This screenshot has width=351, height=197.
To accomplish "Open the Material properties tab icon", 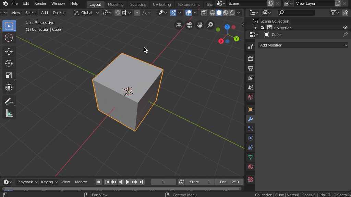I will point(251,167).
